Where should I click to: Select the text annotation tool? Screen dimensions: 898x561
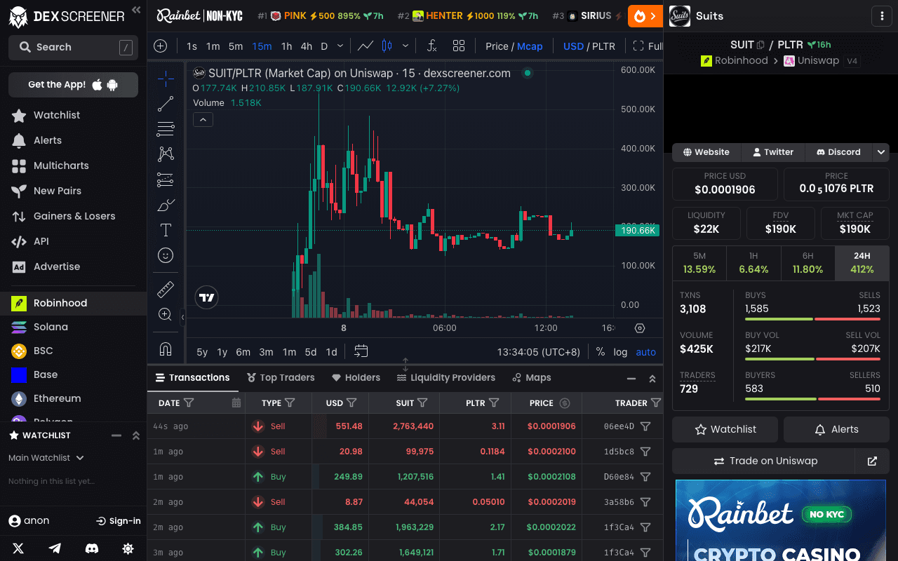(166, 230)
